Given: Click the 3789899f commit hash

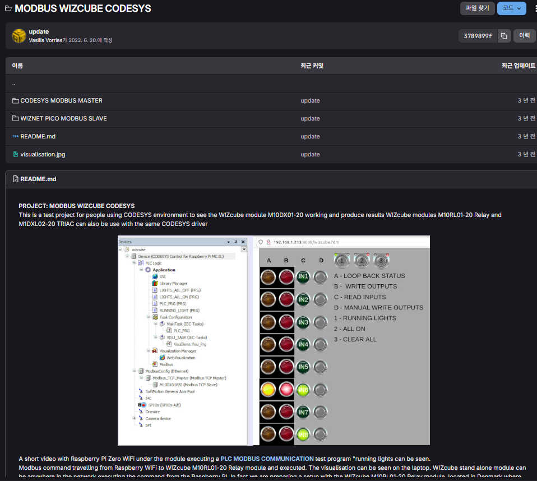Looking at the screenshot, I should pos(477,36).
